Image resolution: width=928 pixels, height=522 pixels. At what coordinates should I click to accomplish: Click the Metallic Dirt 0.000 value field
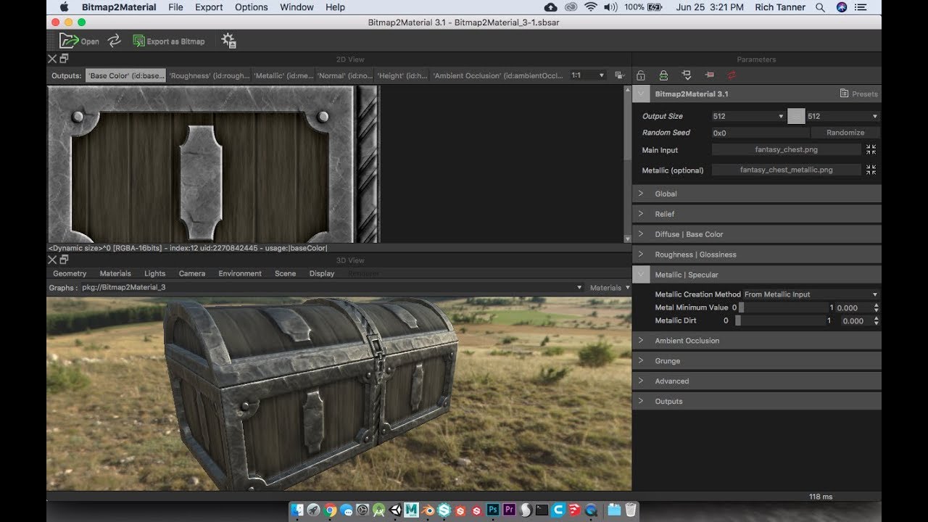pyautogui.click(x=856, y=320)
